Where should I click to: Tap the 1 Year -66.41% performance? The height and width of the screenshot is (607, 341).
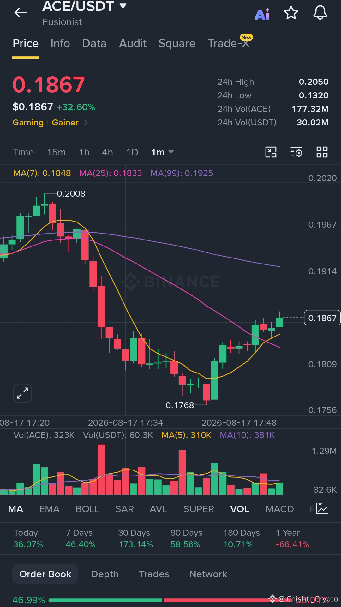292,538
